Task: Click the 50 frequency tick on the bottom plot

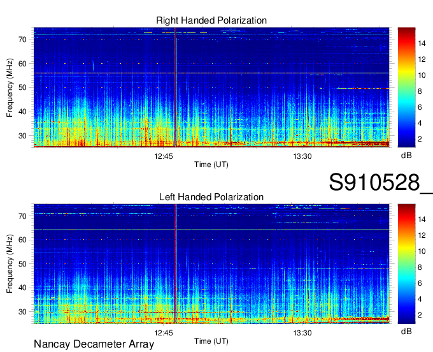Action: 23,264
